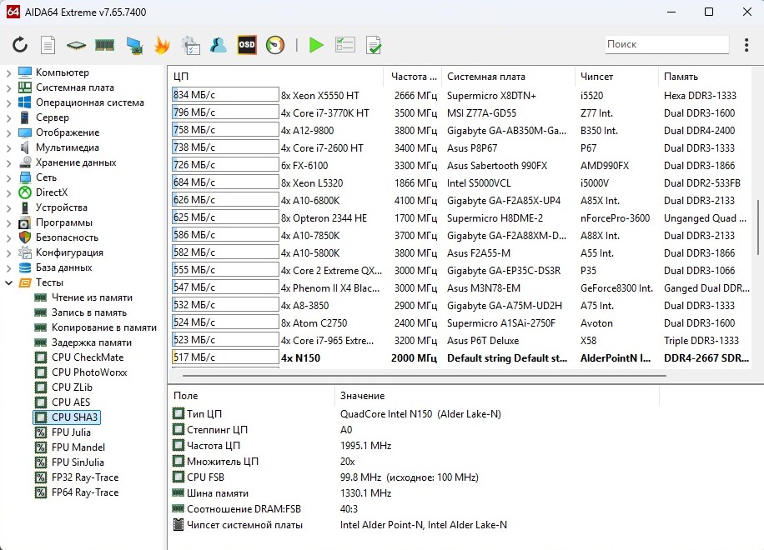Viewport: 764px width, 550px height.
Task: Click the user silhouette toolbar icon
Action: coord(219,45)
